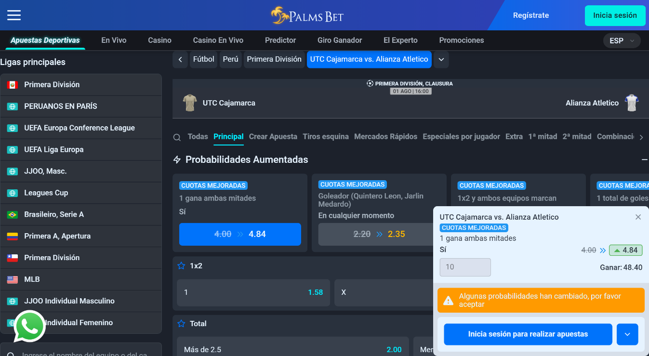649x356 pixels.
Task: Select the Extra markets tab
Action: pyautogui.click(x=514, y=137)
